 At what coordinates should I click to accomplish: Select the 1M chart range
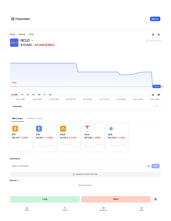pyautogui.click(x=39, y=95)
